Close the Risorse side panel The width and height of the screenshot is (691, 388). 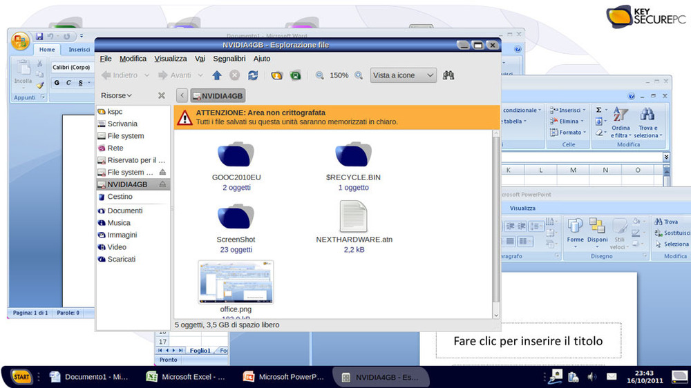pos(161,95)
